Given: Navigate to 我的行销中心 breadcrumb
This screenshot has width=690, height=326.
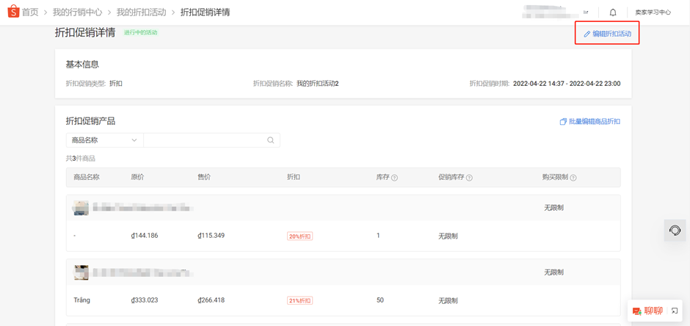Looking at the screenshot, I should 77,12.
